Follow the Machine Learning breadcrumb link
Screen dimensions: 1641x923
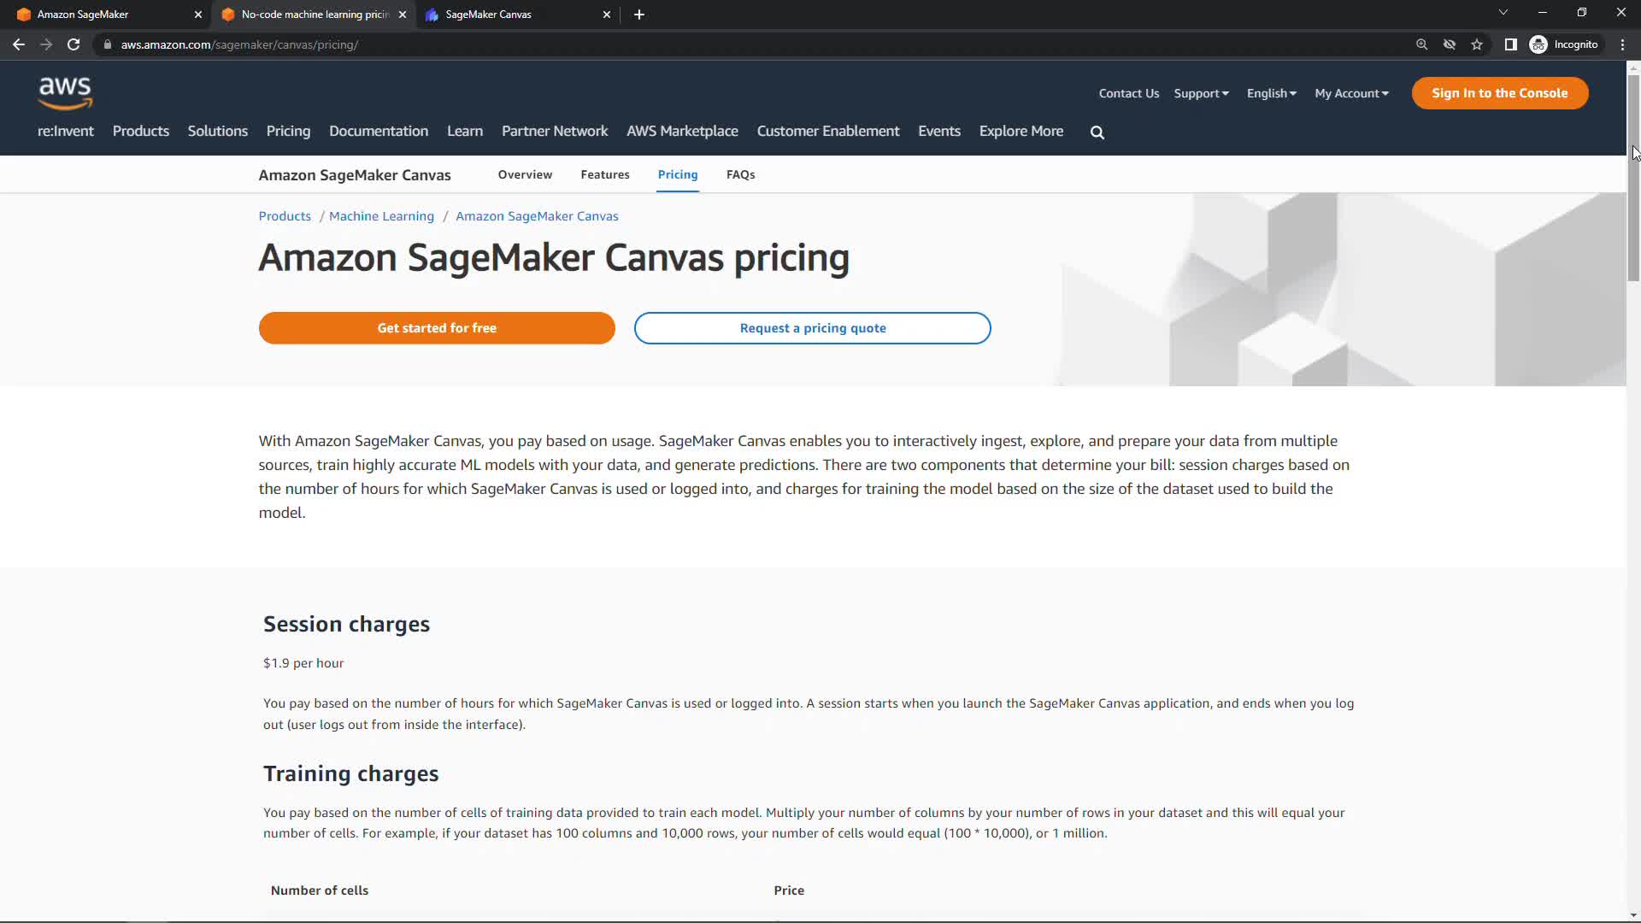click(381, 216)
